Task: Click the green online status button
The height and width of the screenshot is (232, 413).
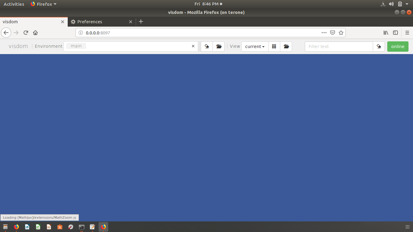Action: click(x=398, y=47)
